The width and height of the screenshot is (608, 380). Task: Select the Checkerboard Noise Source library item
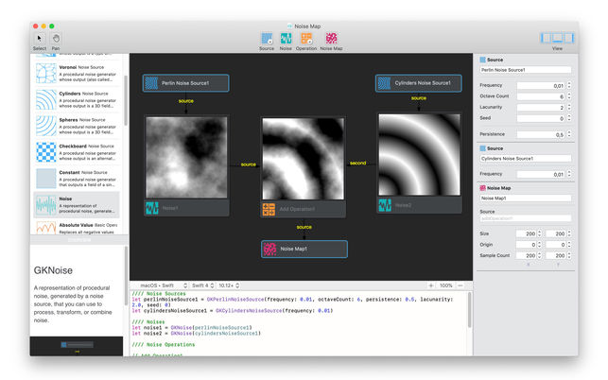(77, 152)
